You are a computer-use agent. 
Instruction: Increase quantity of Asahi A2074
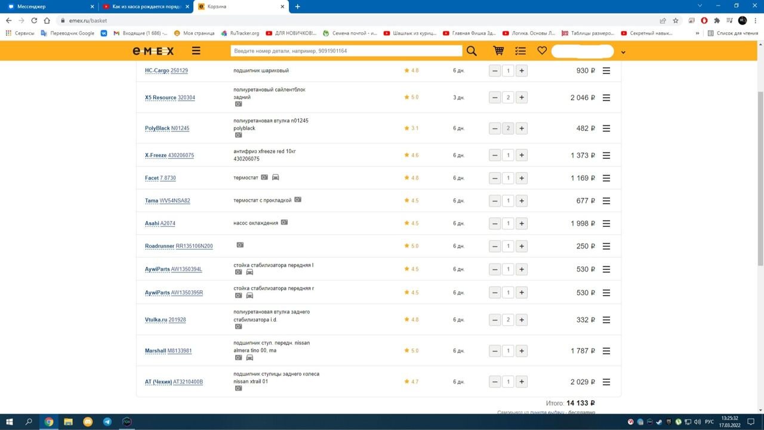click(x=522, y=223)
